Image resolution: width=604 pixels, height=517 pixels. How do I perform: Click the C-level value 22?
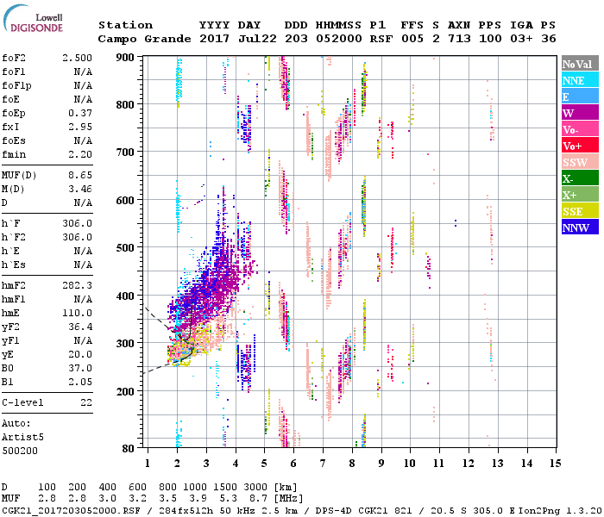click(86, 402)
